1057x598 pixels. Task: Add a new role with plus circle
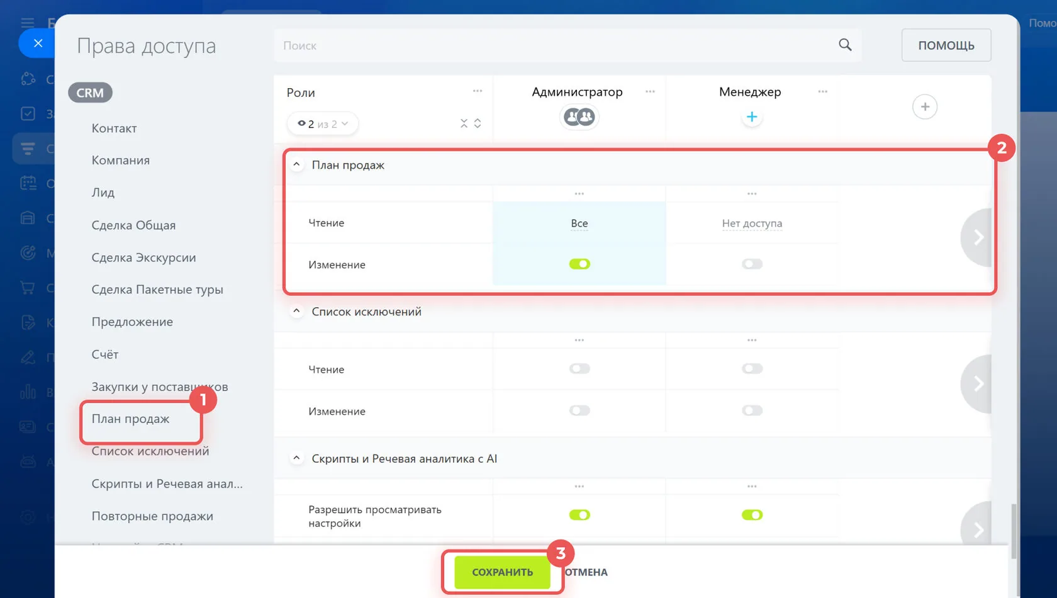924,106
